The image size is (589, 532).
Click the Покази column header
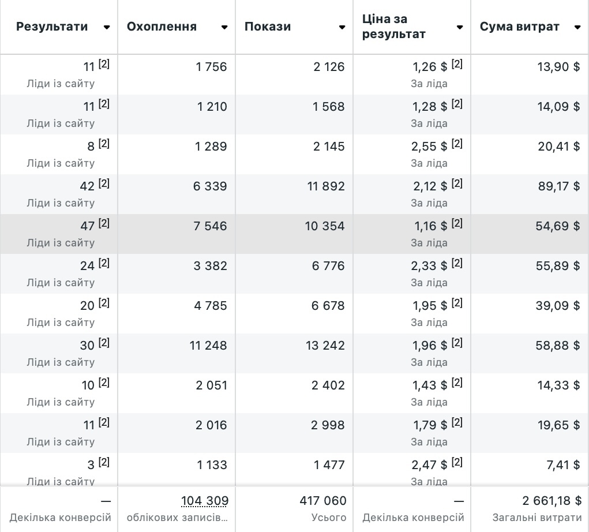(x=268, y=27)
